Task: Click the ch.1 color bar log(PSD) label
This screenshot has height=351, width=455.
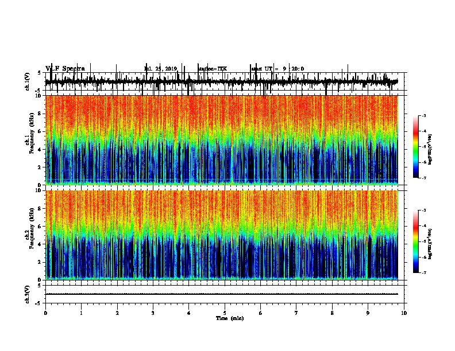Action: (430, 150)
